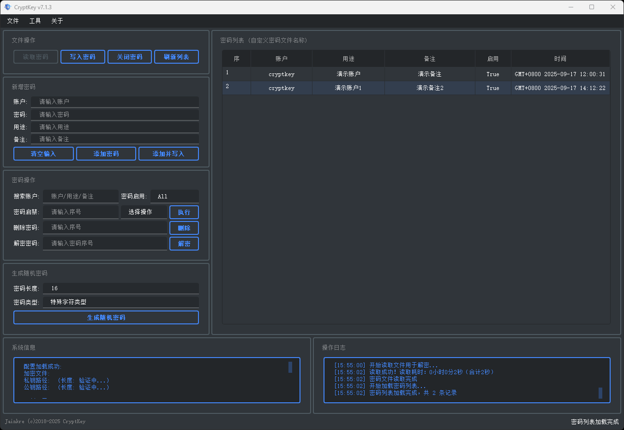The height and width of the screenshot is (430, 624).
Task: Click the 执行 button
Action: coord(184,212)
